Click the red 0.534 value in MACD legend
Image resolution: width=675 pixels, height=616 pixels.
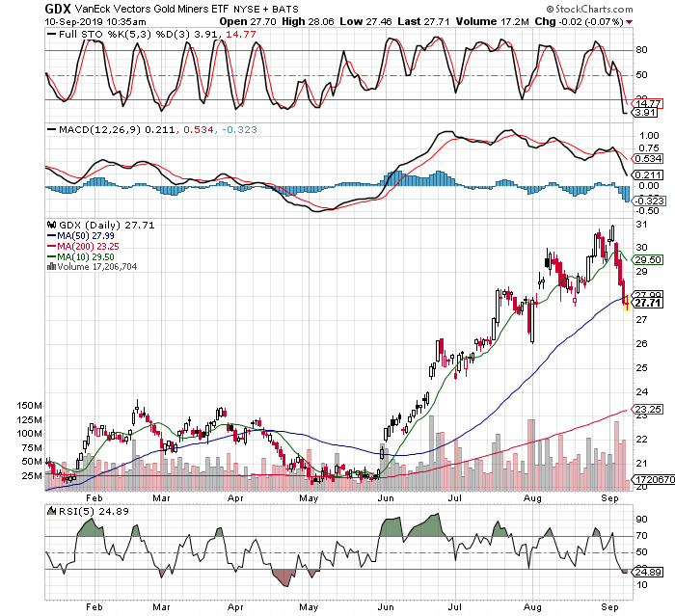(x=198, y=129)
